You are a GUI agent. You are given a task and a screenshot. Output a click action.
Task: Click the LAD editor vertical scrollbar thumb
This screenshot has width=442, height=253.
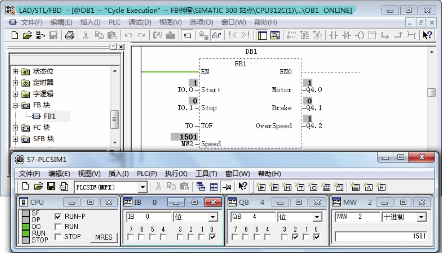(x=431, y=93)
